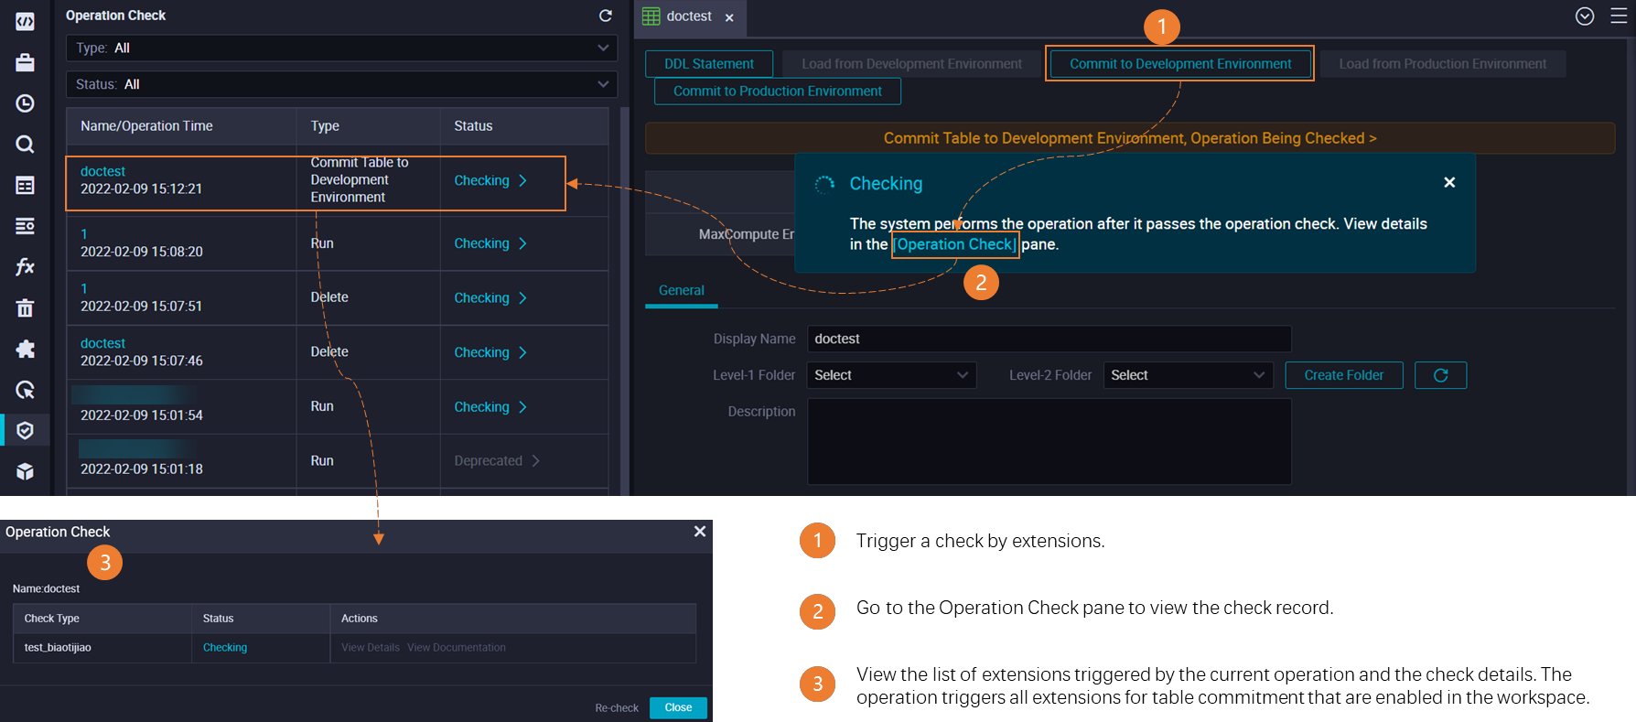Click the table grid icon on doctest tab
This screenshot has width=1636, height=722.
tap(651, 16)
